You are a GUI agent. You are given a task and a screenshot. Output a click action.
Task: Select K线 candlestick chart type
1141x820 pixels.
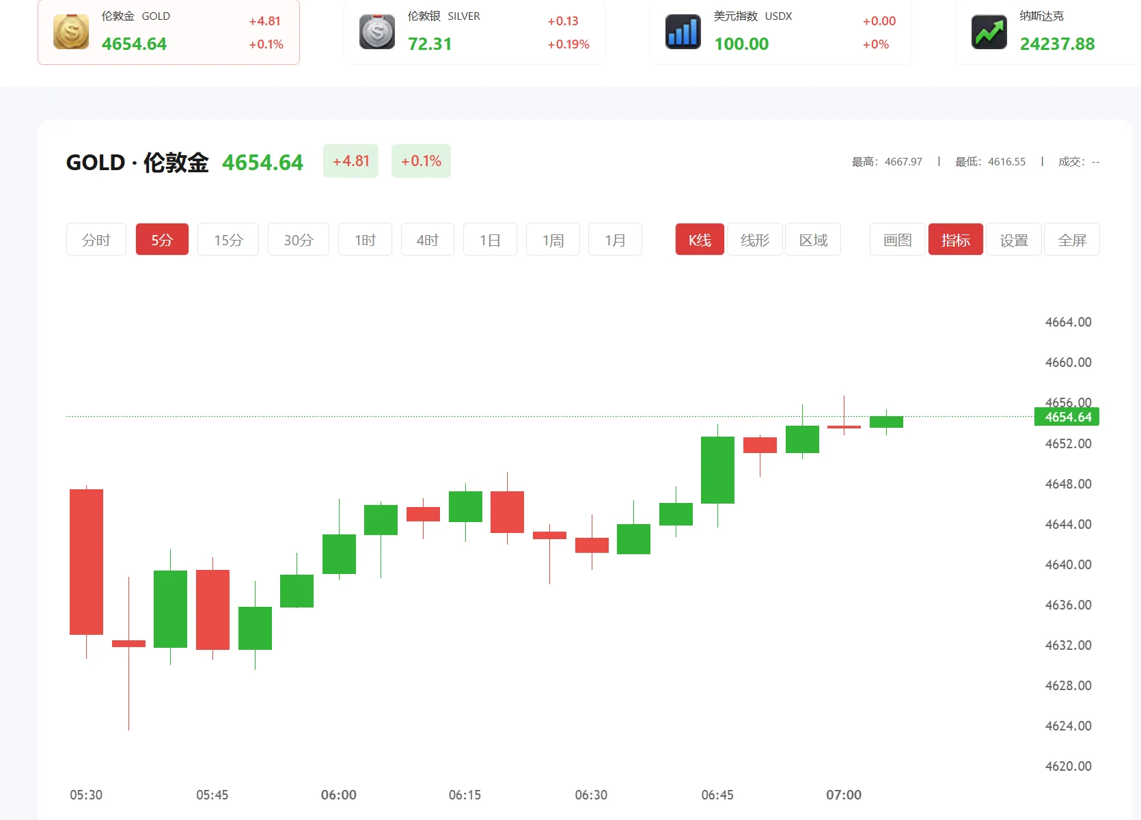pyautogui.click(x=700, y=240)
